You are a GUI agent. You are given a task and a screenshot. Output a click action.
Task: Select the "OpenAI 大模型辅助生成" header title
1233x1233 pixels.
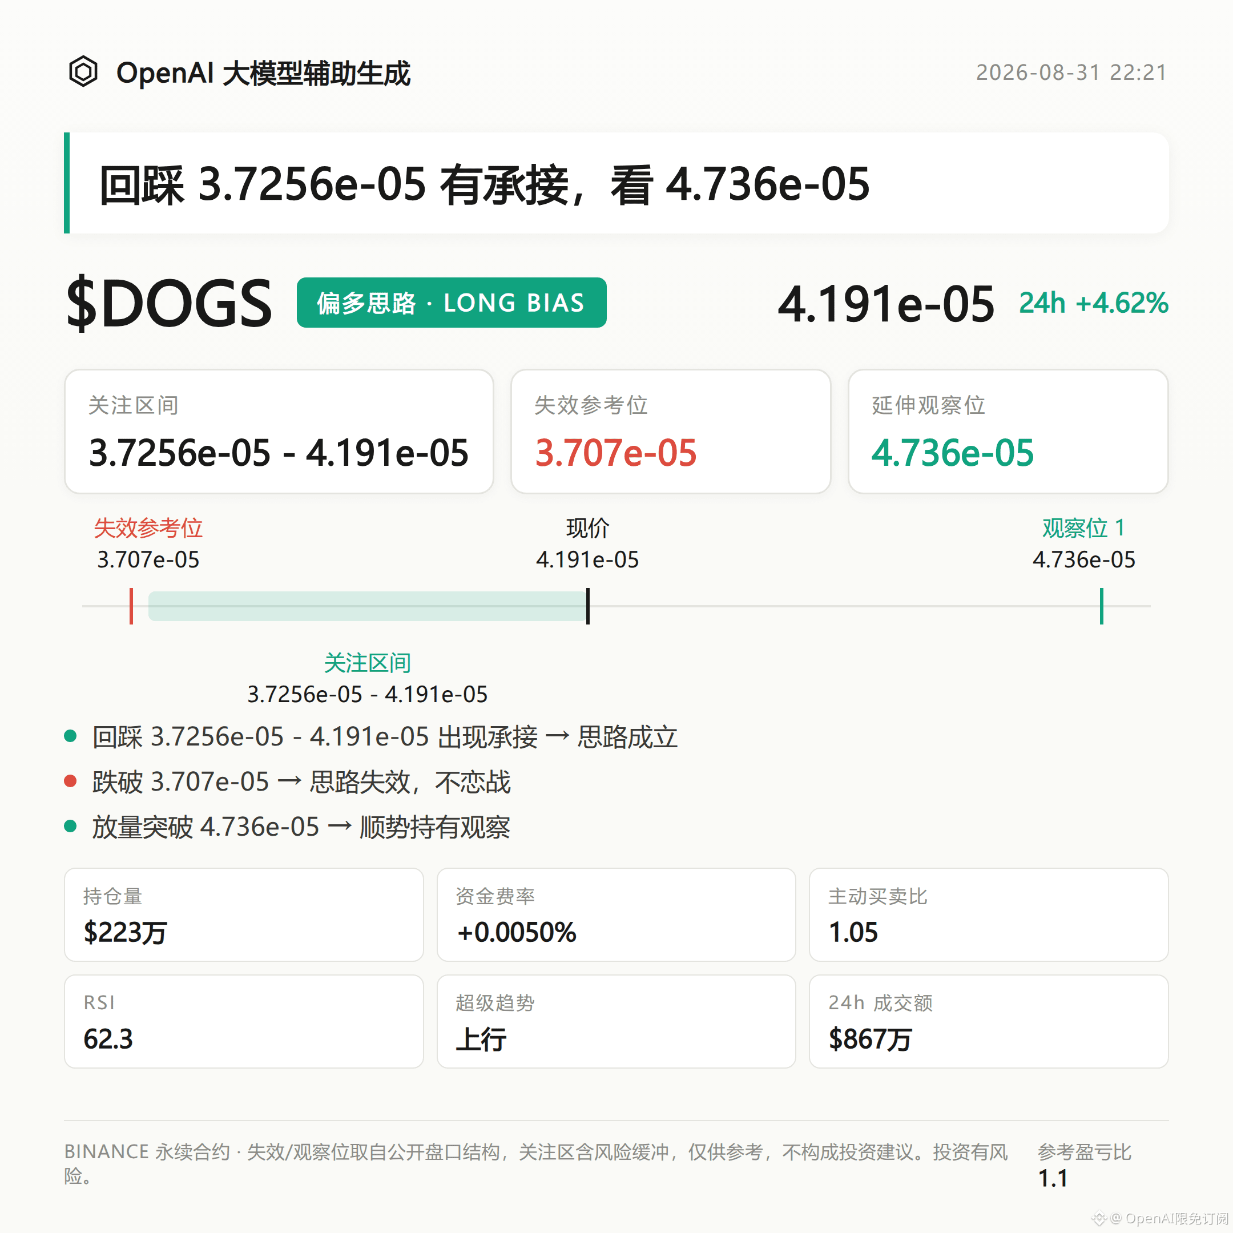[263, 72]
